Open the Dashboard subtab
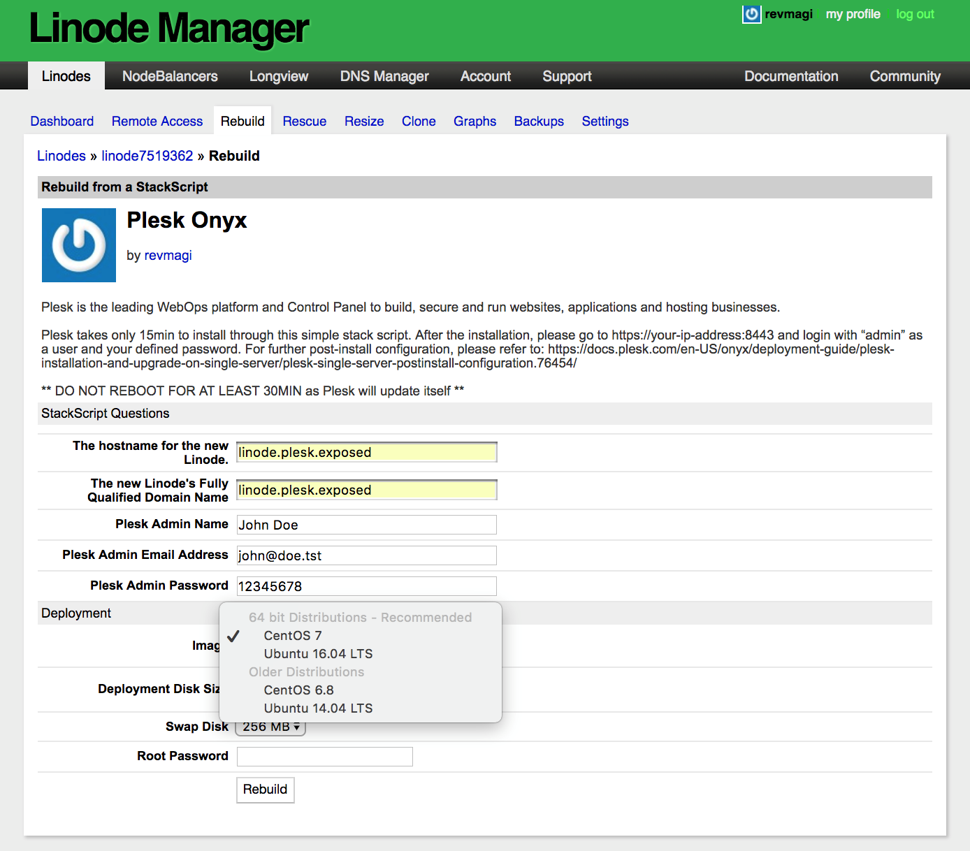970x851 pixels. pos(62,121)
